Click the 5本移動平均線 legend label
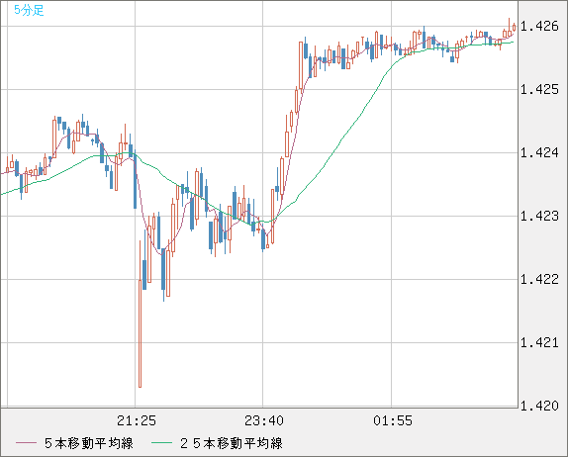Image resolution: width=568 pixels, height=457 pixels. [x=89, y=443]
